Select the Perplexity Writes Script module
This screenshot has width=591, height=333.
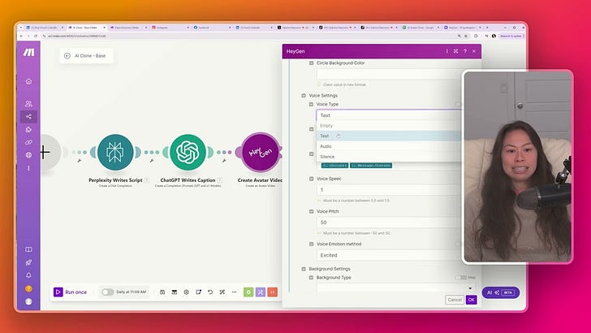pos(115,153)
